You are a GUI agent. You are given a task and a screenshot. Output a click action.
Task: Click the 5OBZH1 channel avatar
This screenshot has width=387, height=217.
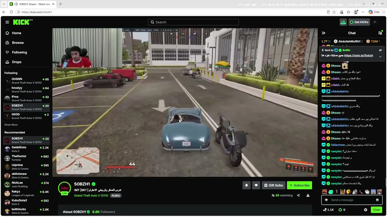[x=64, y=188]
